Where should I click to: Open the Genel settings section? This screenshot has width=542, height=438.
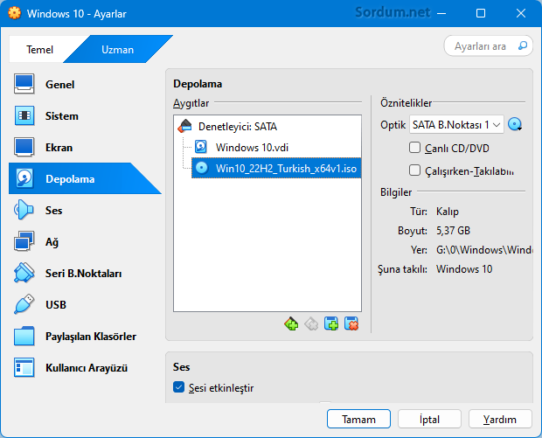point(83,84)
